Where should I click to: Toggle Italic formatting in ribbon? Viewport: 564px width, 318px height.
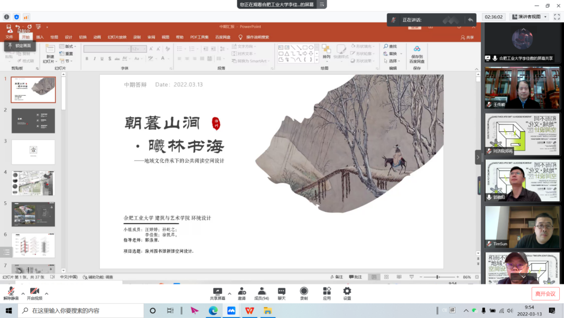point(95,59)
